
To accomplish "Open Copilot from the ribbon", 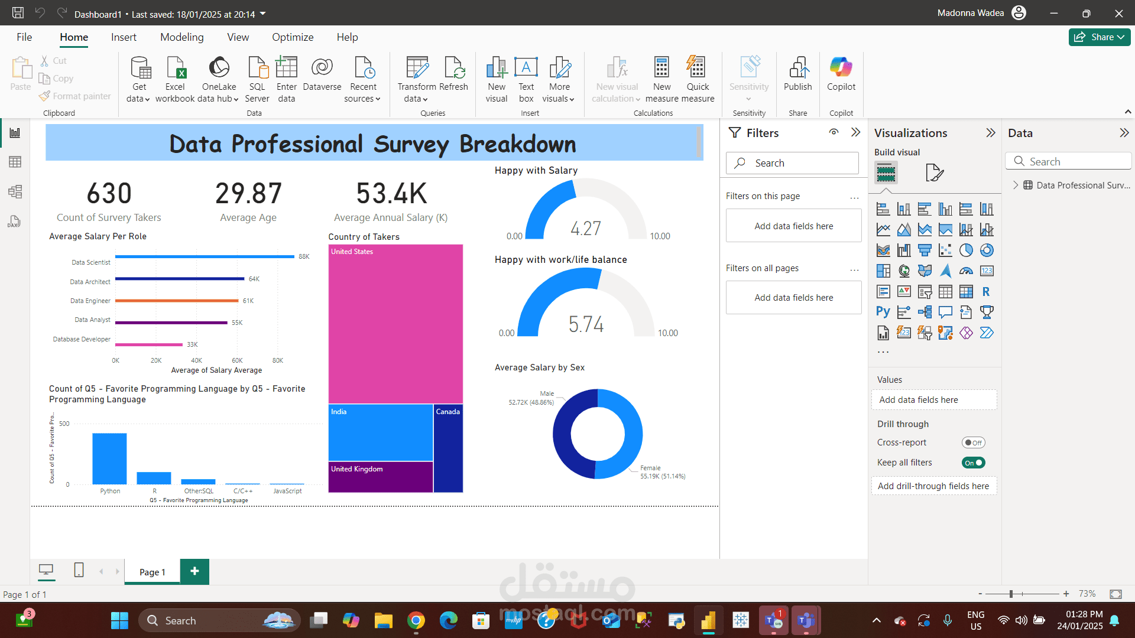I will click(841, 74).
